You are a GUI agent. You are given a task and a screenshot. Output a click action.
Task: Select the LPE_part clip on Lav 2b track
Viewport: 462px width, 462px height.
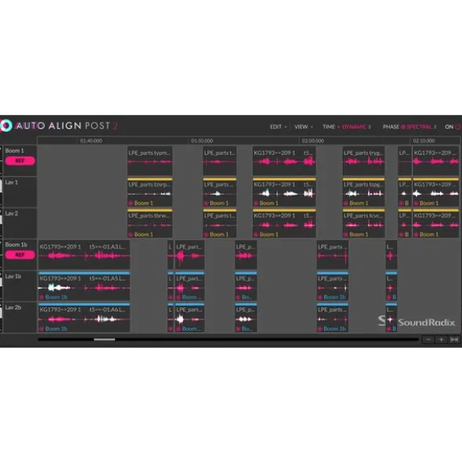point(189,317)
